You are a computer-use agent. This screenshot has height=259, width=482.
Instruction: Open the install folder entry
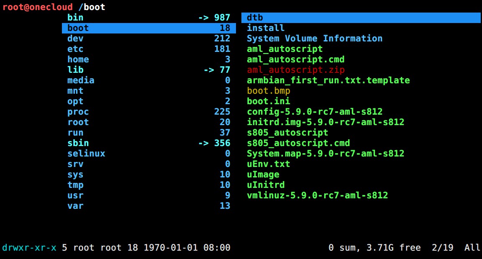(266, 28)
